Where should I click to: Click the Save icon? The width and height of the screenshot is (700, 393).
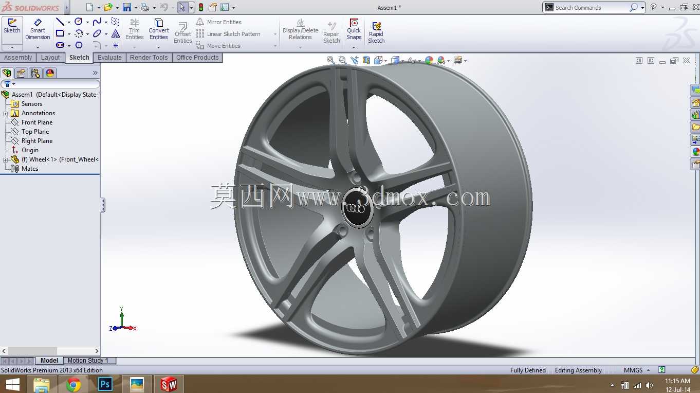126,7
